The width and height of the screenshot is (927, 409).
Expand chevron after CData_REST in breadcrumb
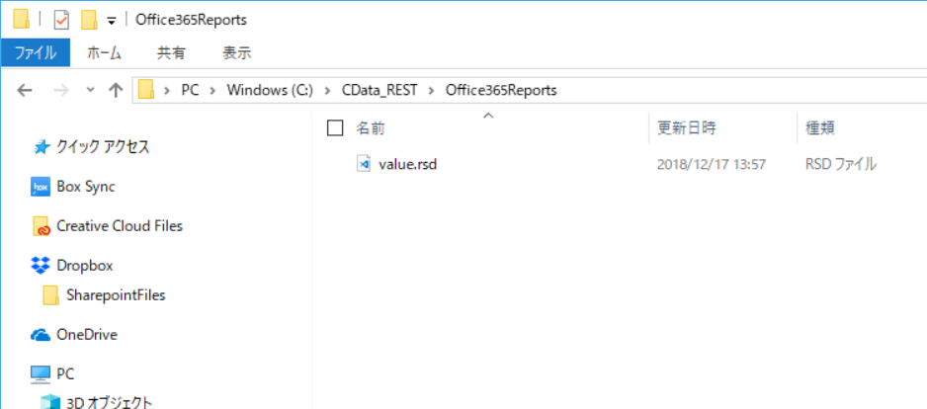tap(431, 91)
